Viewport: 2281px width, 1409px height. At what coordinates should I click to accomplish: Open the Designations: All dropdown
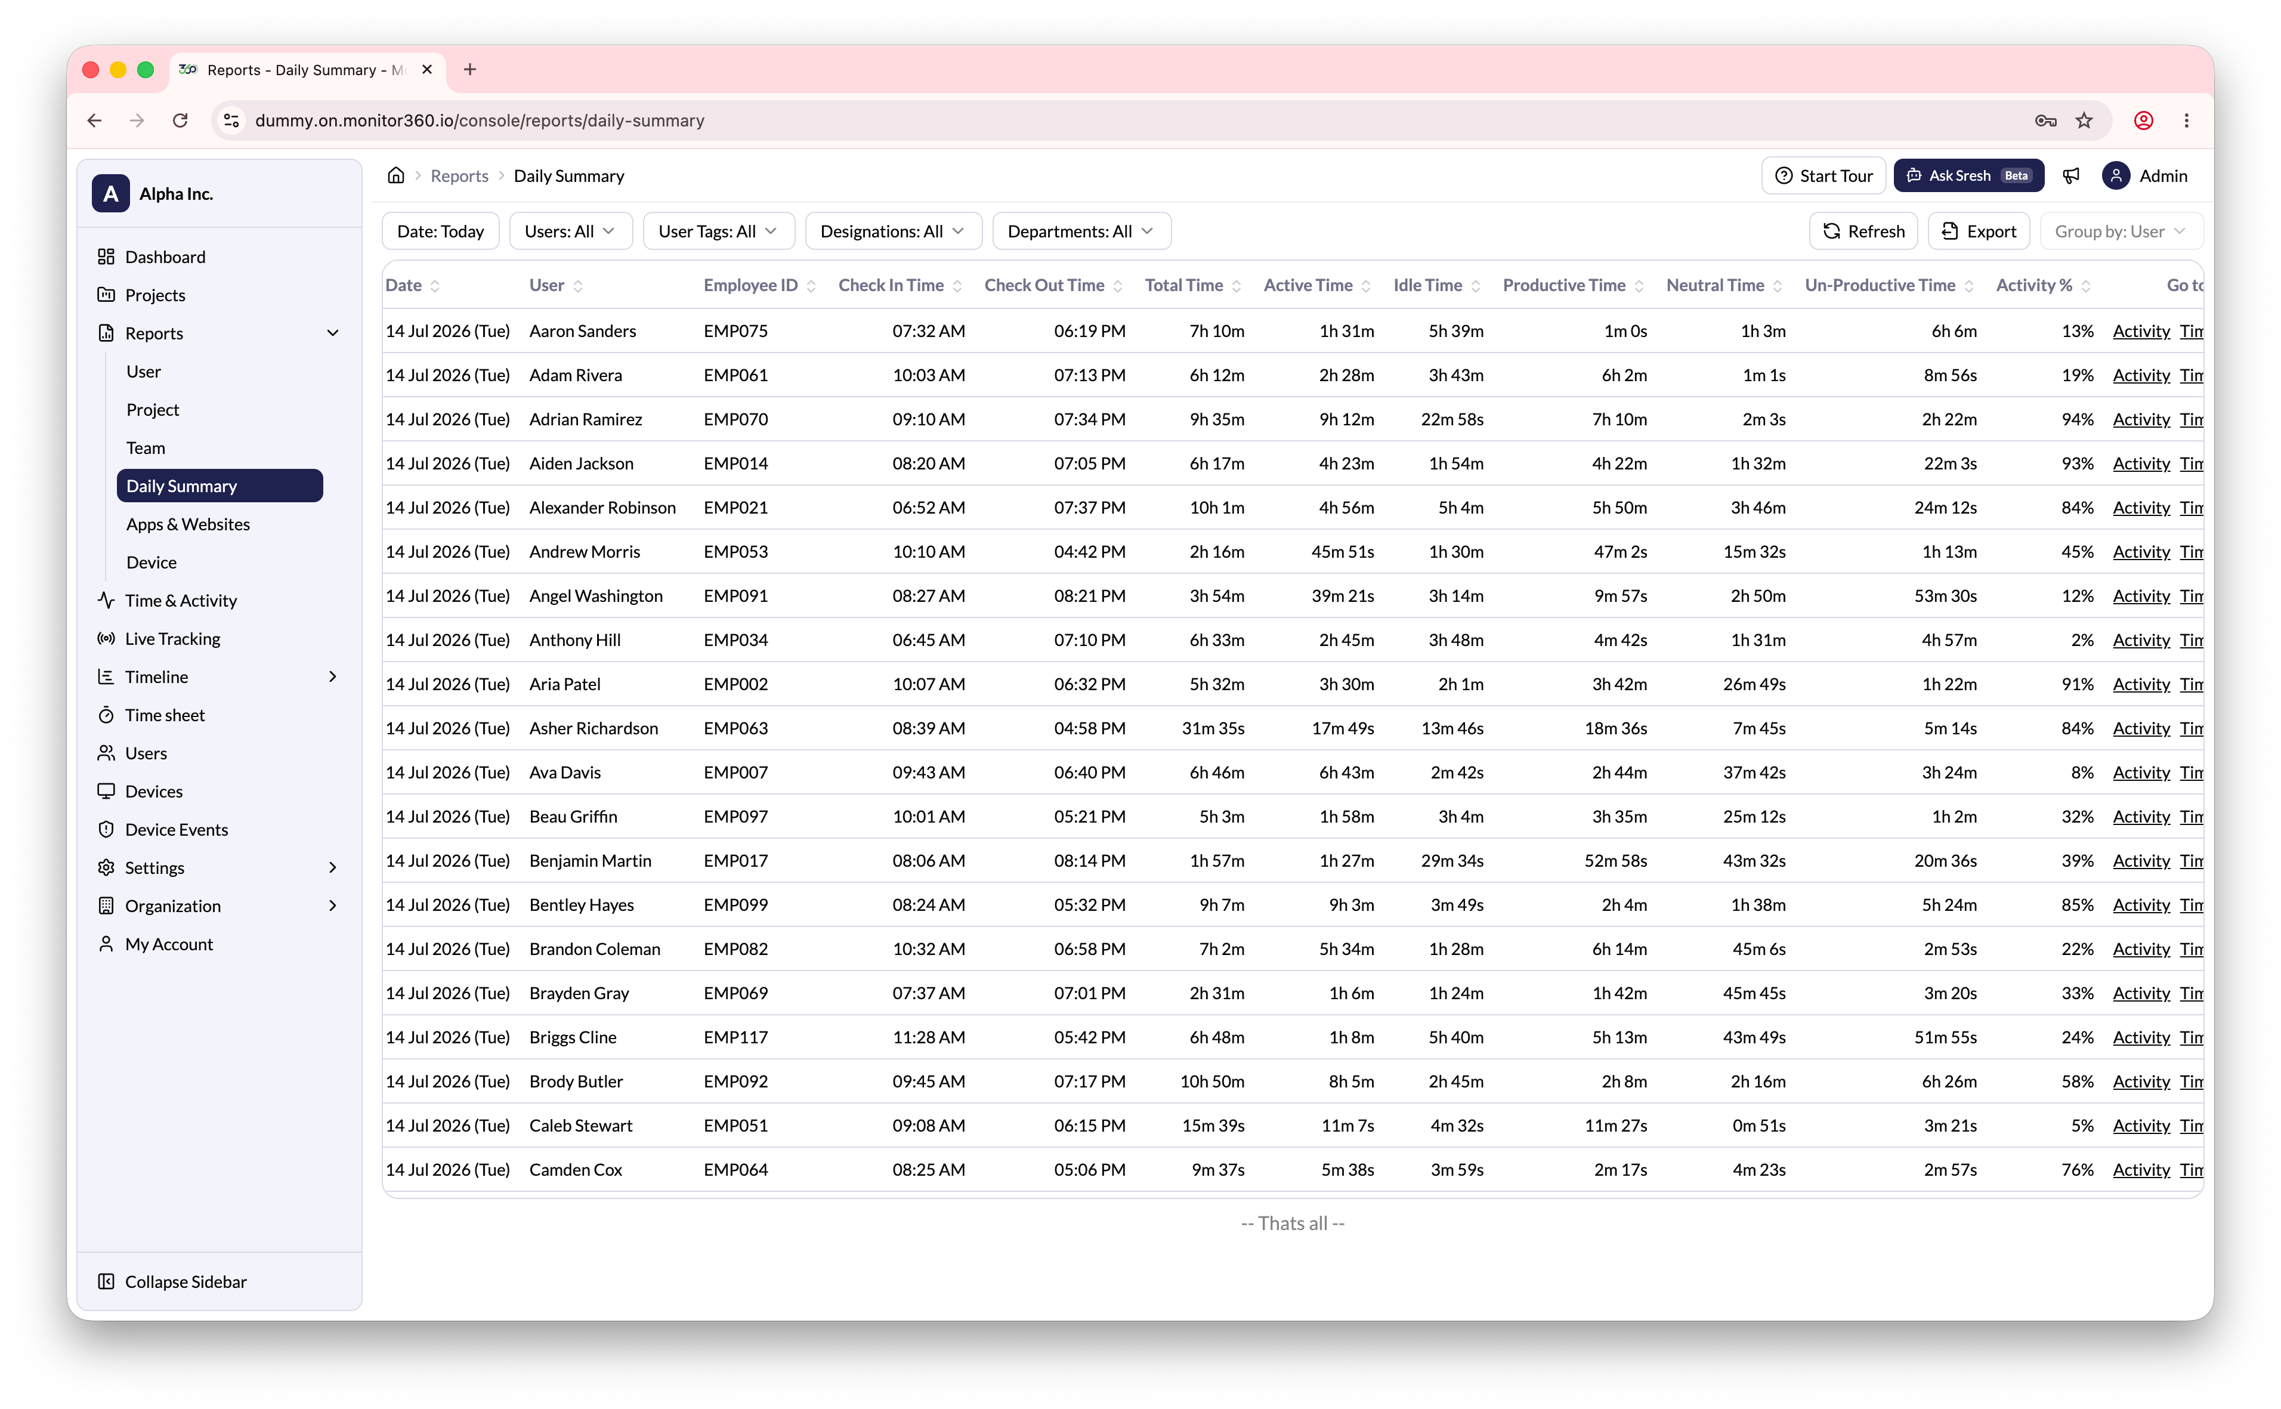892,231
